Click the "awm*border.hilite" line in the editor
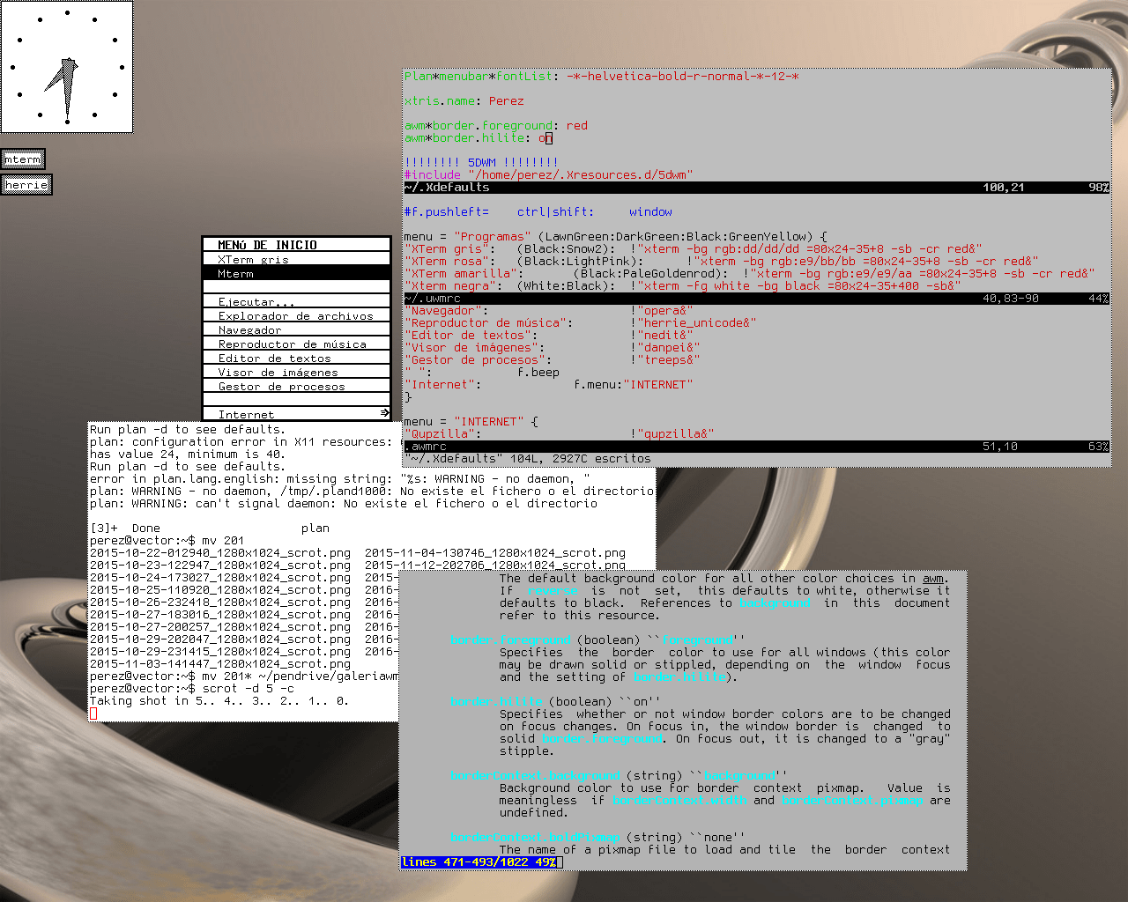Screen dimensions: 1128x902 tap(479, 138)
